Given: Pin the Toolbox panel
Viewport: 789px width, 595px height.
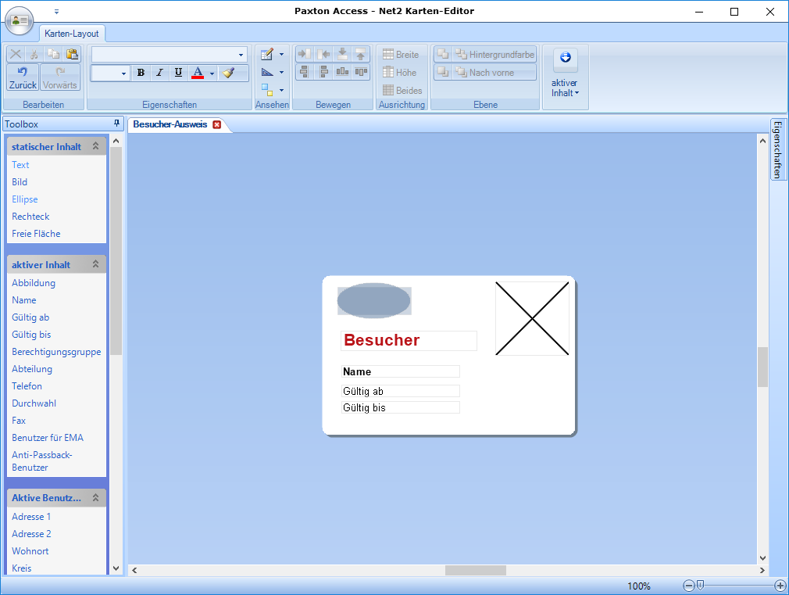Looking at the screenshot, I should tap(116, 124).
